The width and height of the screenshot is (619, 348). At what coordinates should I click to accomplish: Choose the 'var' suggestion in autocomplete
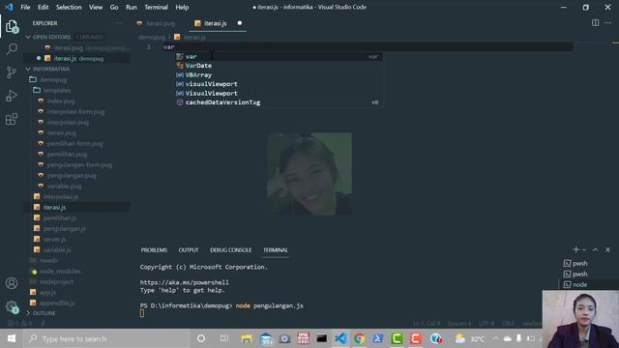tap(279, 56)
